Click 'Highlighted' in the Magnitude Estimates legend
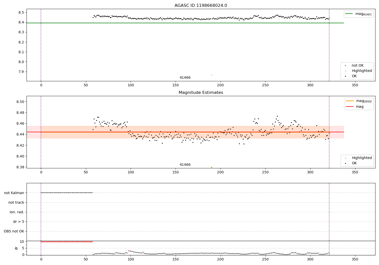 point(359,158)
